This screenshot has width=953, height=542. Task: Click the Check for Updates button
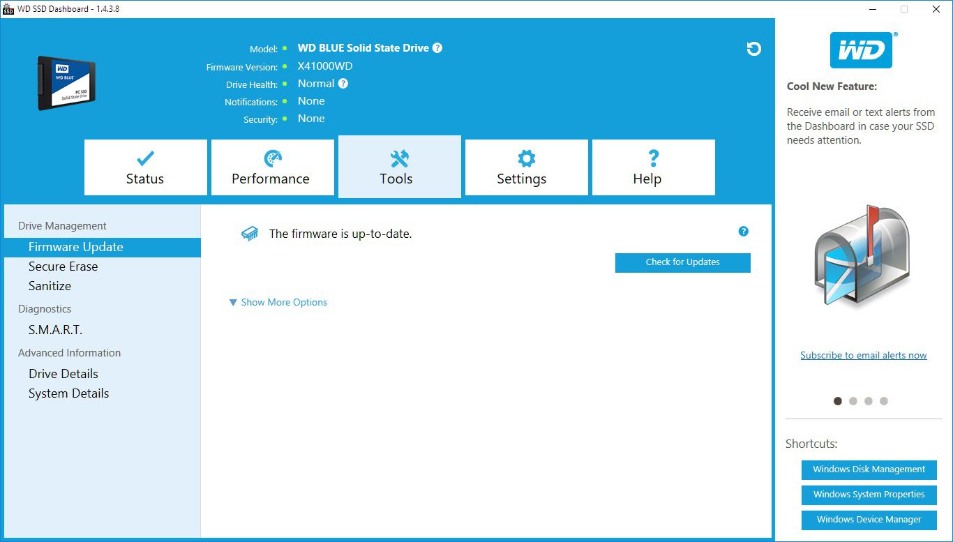point(683,262)
